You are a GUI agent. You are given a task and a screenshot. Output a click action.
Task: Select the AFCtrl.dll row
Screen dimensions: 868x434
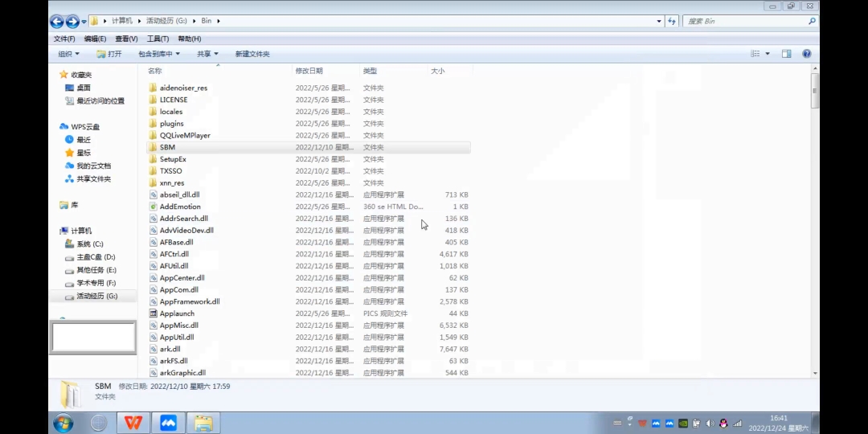(x=309, y=254)
